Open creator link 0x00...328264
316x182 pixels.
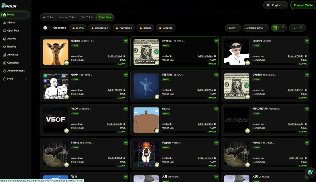[x=205, y=90]
